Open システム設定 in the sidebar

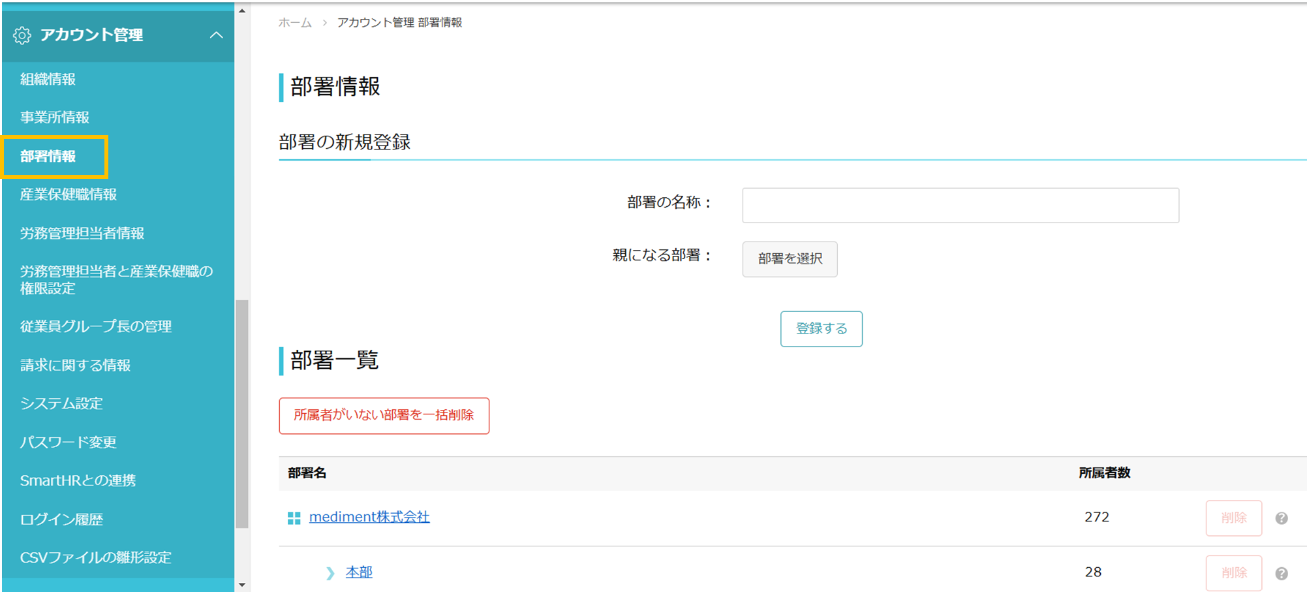61,403
